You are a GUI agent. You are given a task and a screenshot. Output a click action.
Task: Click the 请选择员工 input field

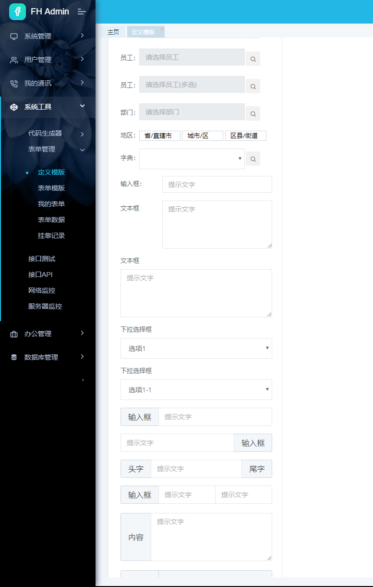(192, 57)
